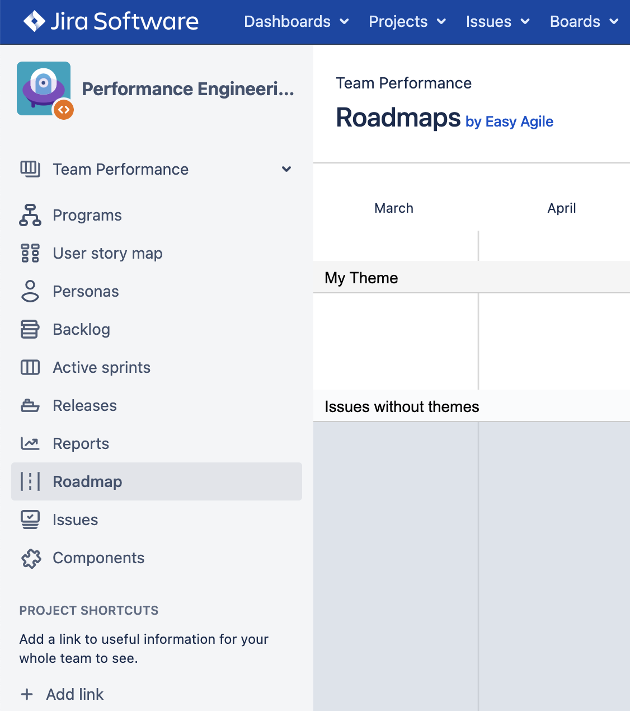The width and height of the screenshot is (630, 711).
Task: Click the Jira Software logo
Action: (111, 22)
